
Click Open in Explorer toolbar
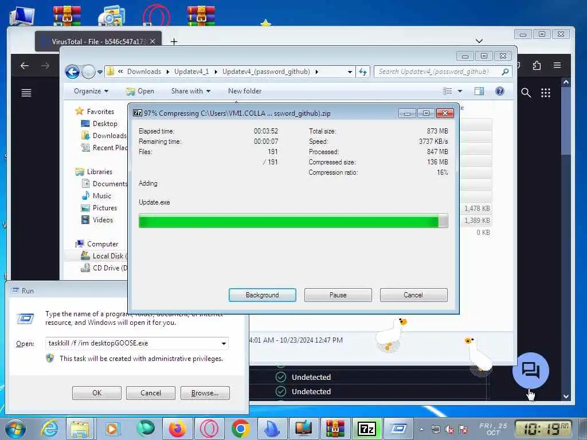140,91
